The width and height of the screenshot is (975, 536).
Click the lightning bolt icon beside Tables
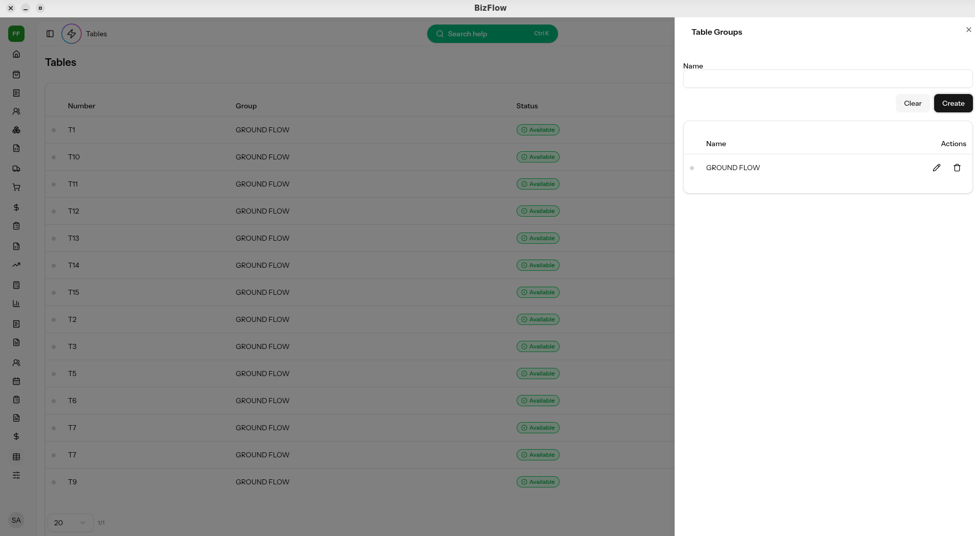click(72, 34)
